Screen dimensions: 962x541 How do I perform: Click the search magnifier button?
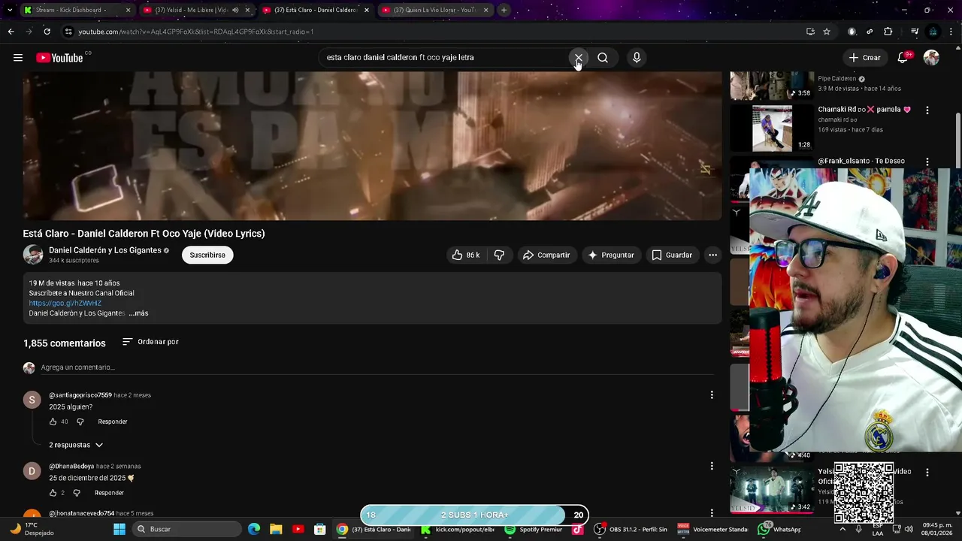(x=603, y=58)
